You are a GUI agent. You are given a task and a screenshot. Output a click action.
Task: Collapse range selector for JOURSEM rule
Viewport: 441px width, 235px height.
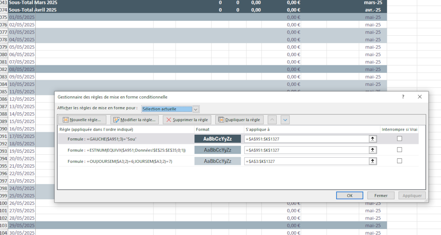pyautogui.click(x=373, y=161)
